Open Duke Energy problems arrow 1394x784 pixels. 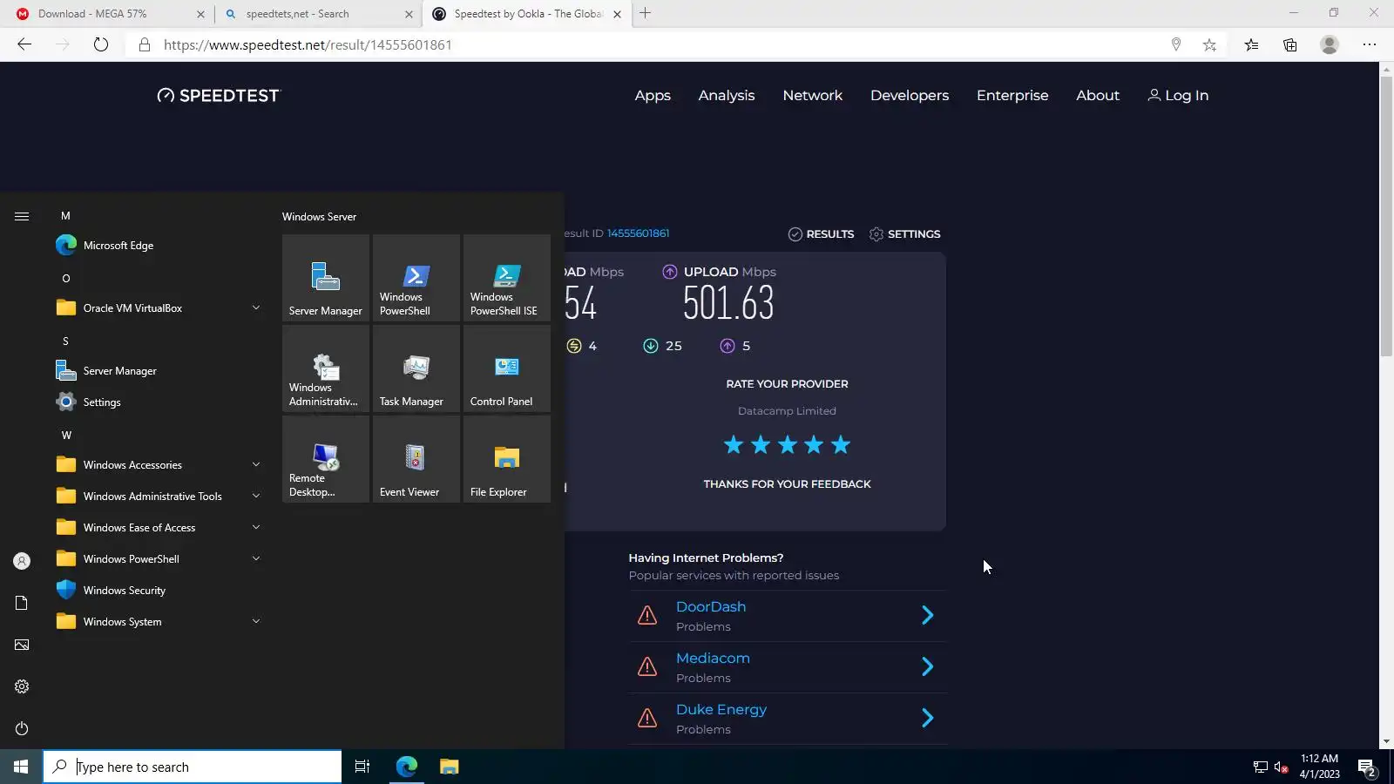[x=927, y=719]
